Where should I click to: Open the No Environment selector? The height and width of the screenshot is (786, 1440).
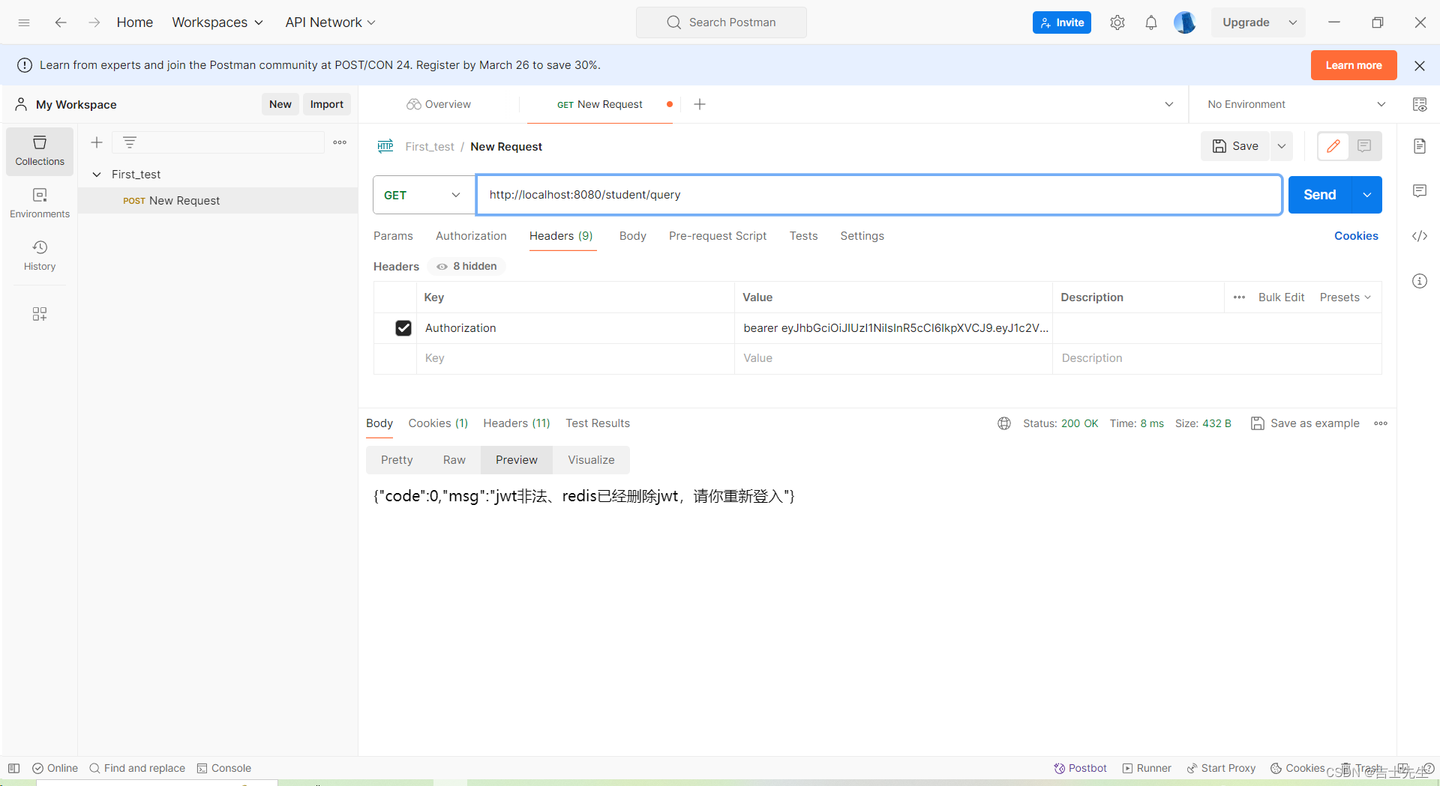[x=1296, y=104]
